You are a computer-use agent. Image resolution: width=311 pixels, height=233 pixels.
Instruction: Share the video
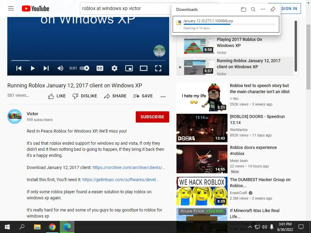(x=115, y=96)
